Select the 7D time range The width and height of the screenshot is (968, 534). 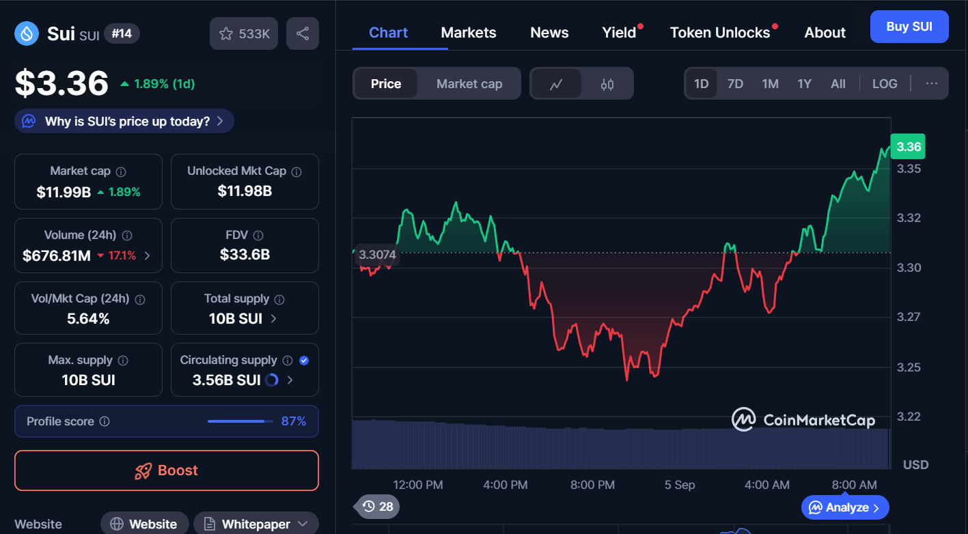tap(735, 84)
